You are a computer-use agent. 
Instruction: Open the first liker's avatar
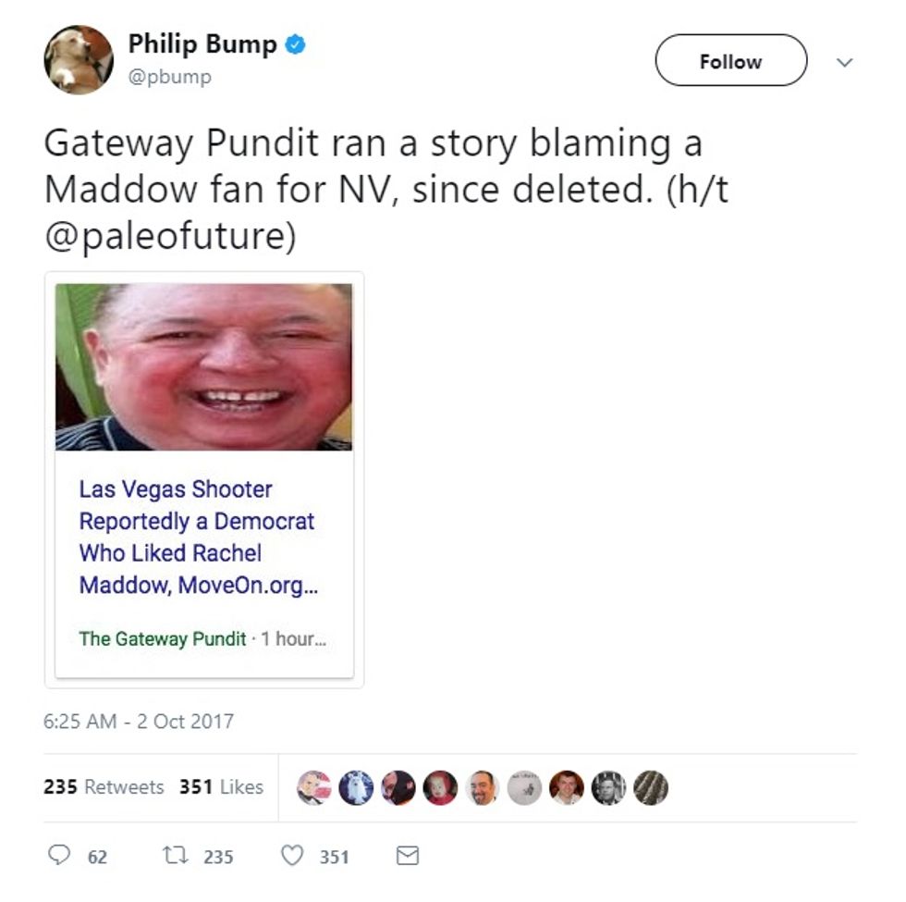[313, 787]
